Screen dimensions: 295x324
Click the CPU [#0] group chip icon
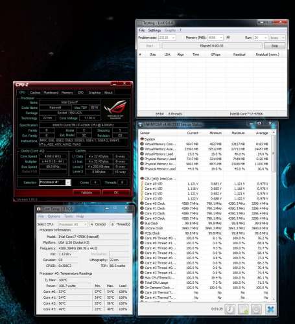[x=142, y=179]
